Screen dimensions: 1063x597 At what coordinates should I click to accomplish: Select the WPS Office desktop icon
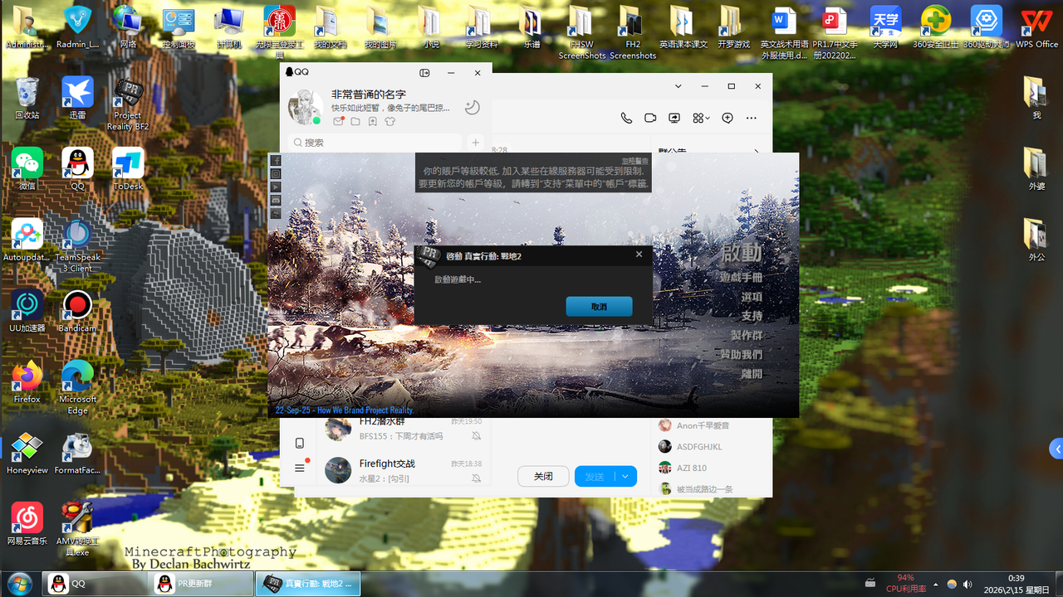pos(1036,28)
